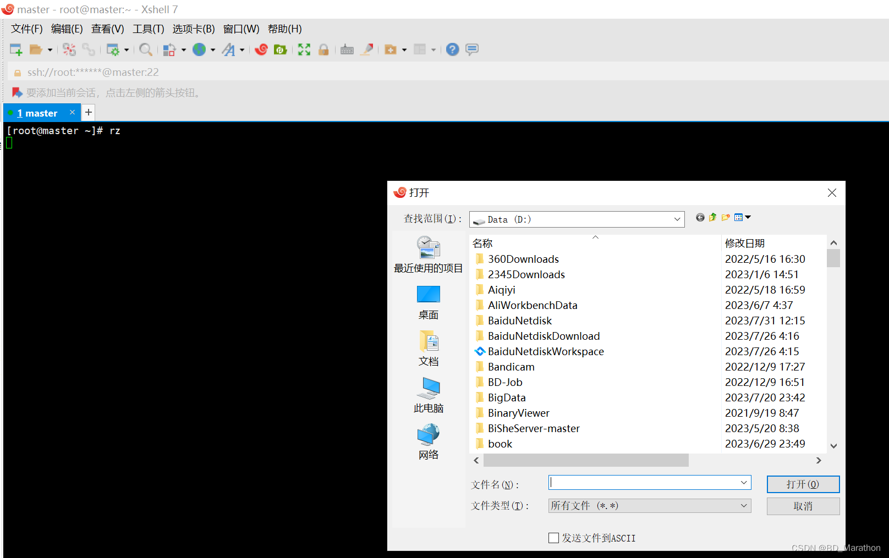
Task: Click the font toolbar icon
Action: pyautogui.click(x=228, y=49)
